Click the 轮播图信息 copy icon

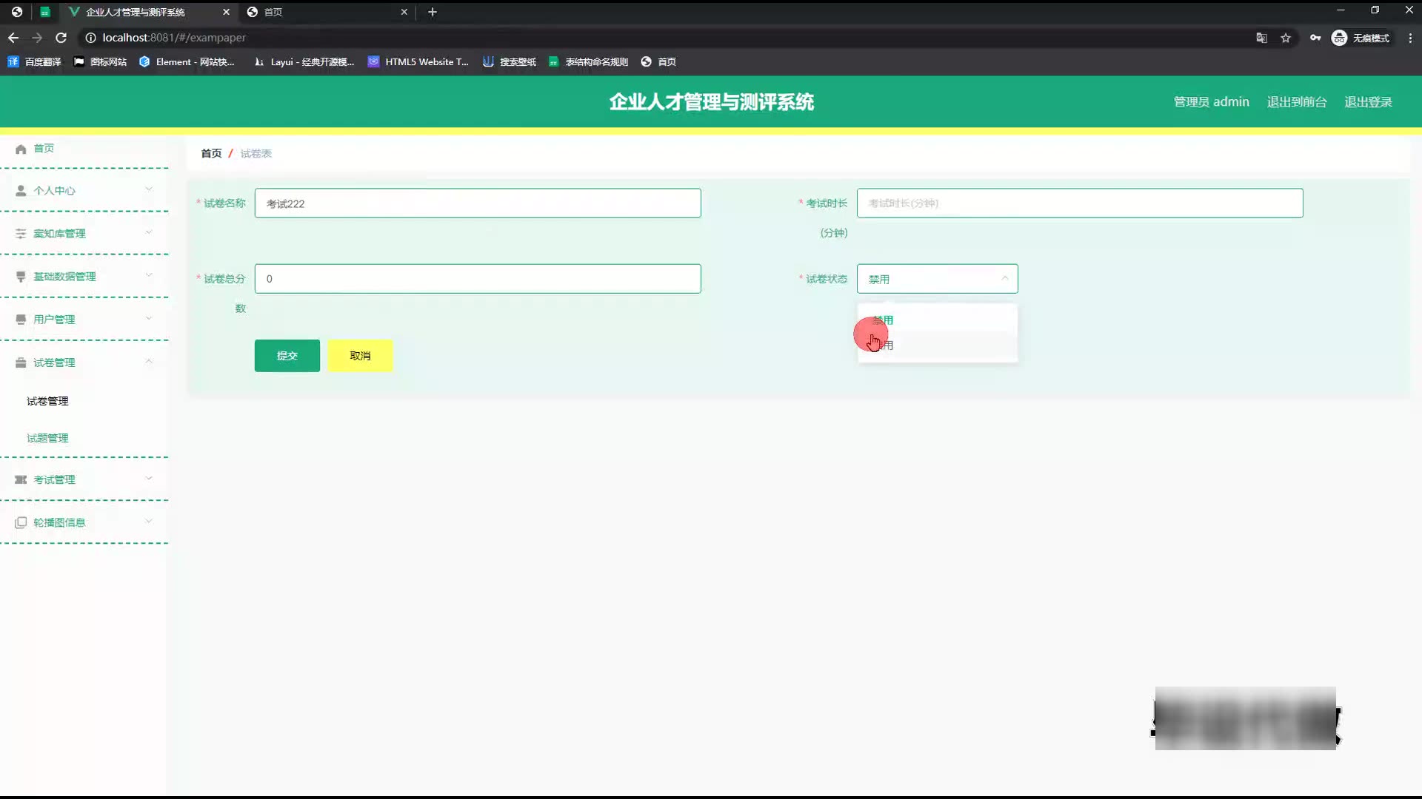tap(21, 522)
